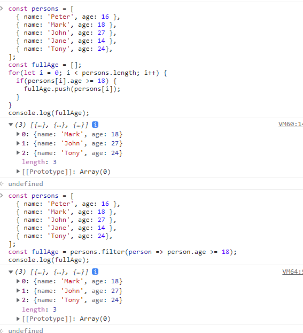Click the first undefined return value line
303x333 pixels.
tap(26, 184)
